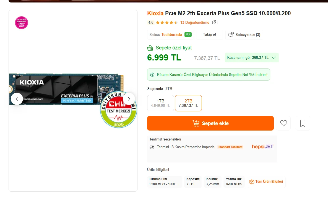The width and height of the screenshot is (328, 199).
Task: Click the Kioxia SSD product image
Action: click(x=66, y=89)
